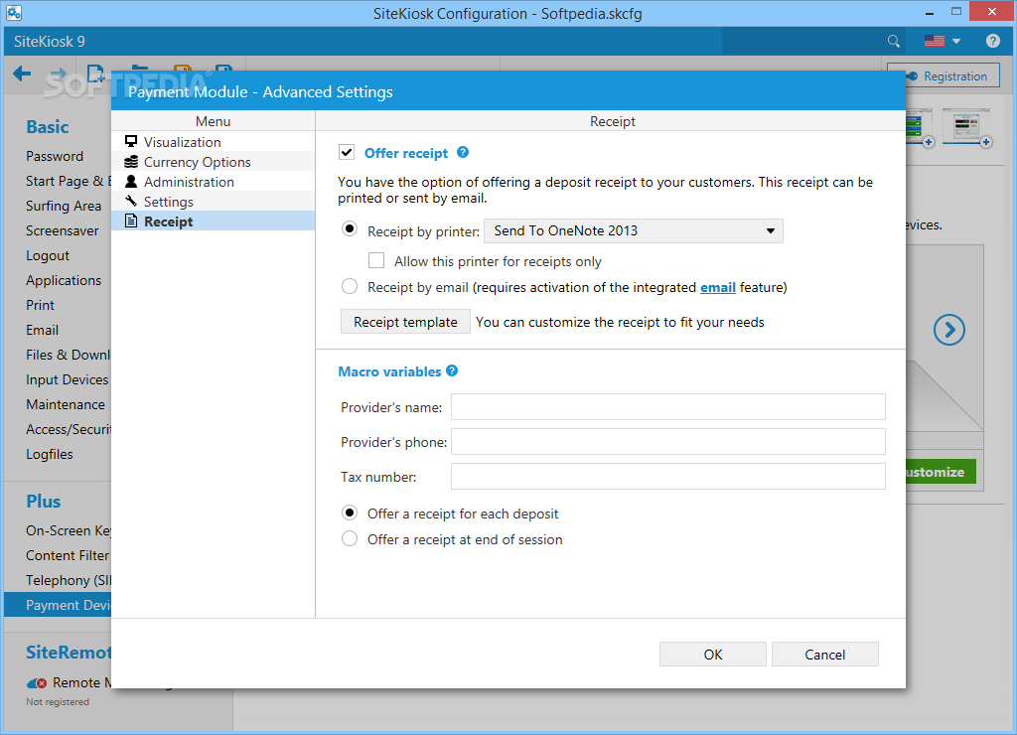Confirm the dialog with OK

click(713, 655)
